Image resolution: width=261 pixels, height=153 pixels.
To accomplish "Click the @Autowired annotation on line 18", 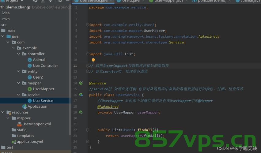I will (x=108, y=106).
